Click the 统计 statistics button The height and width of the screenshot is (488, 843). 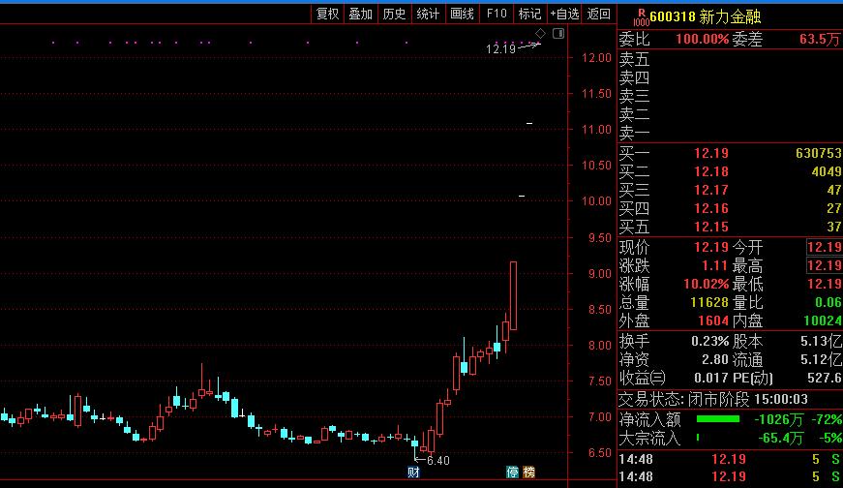coord(428,14)
